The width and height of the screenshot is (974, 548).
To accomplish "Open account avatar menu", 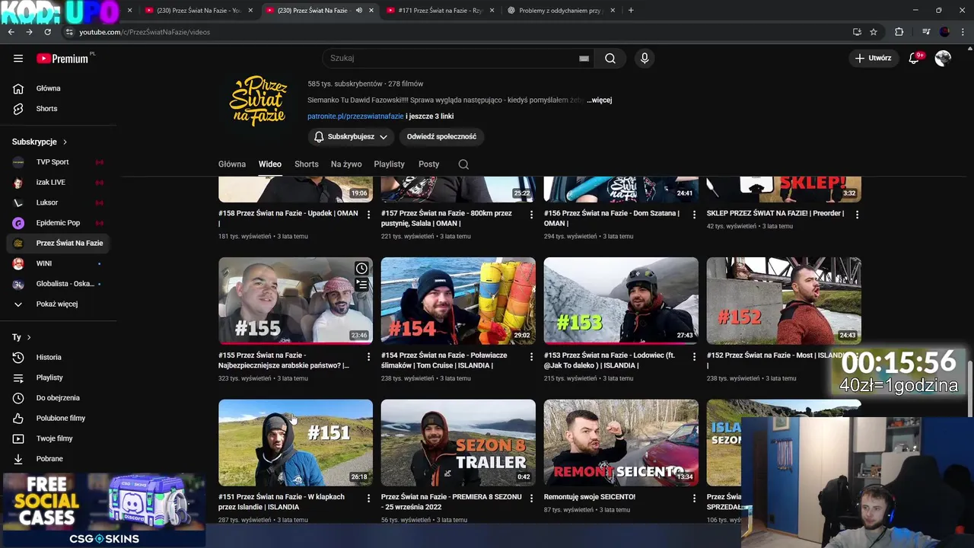I will click(943, 58).
